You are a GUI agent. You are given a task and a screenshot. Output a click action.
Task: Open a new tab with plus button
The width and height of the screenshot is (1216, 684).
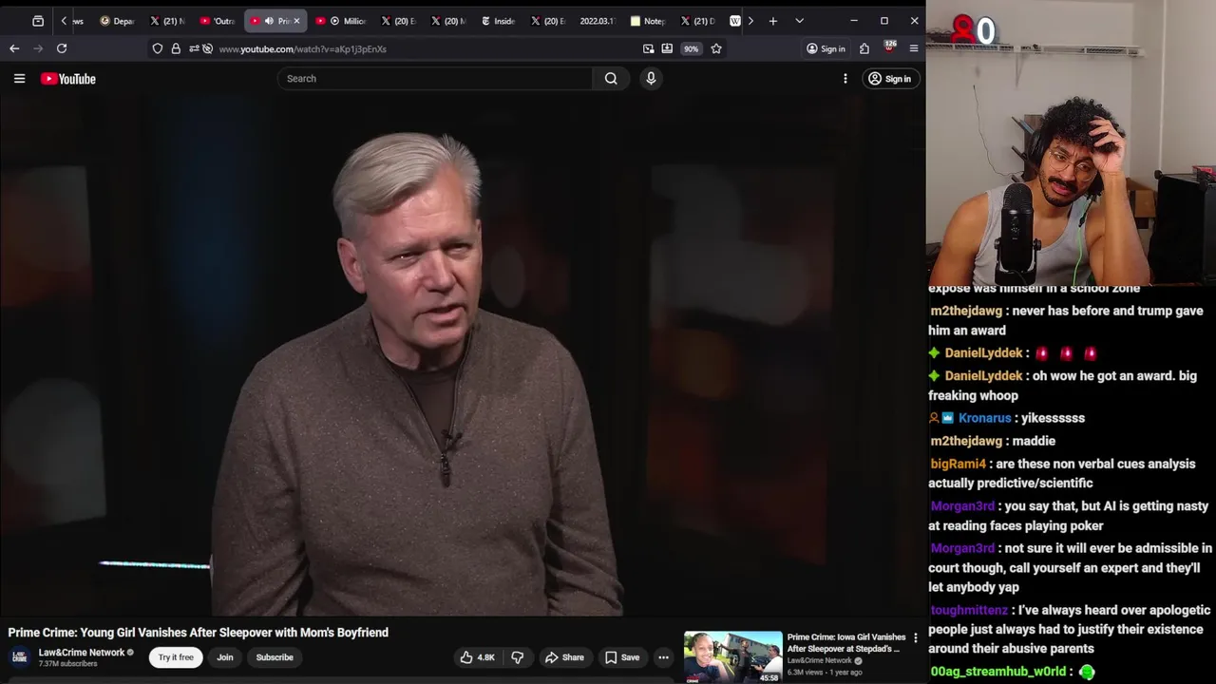tap(773, 21)
